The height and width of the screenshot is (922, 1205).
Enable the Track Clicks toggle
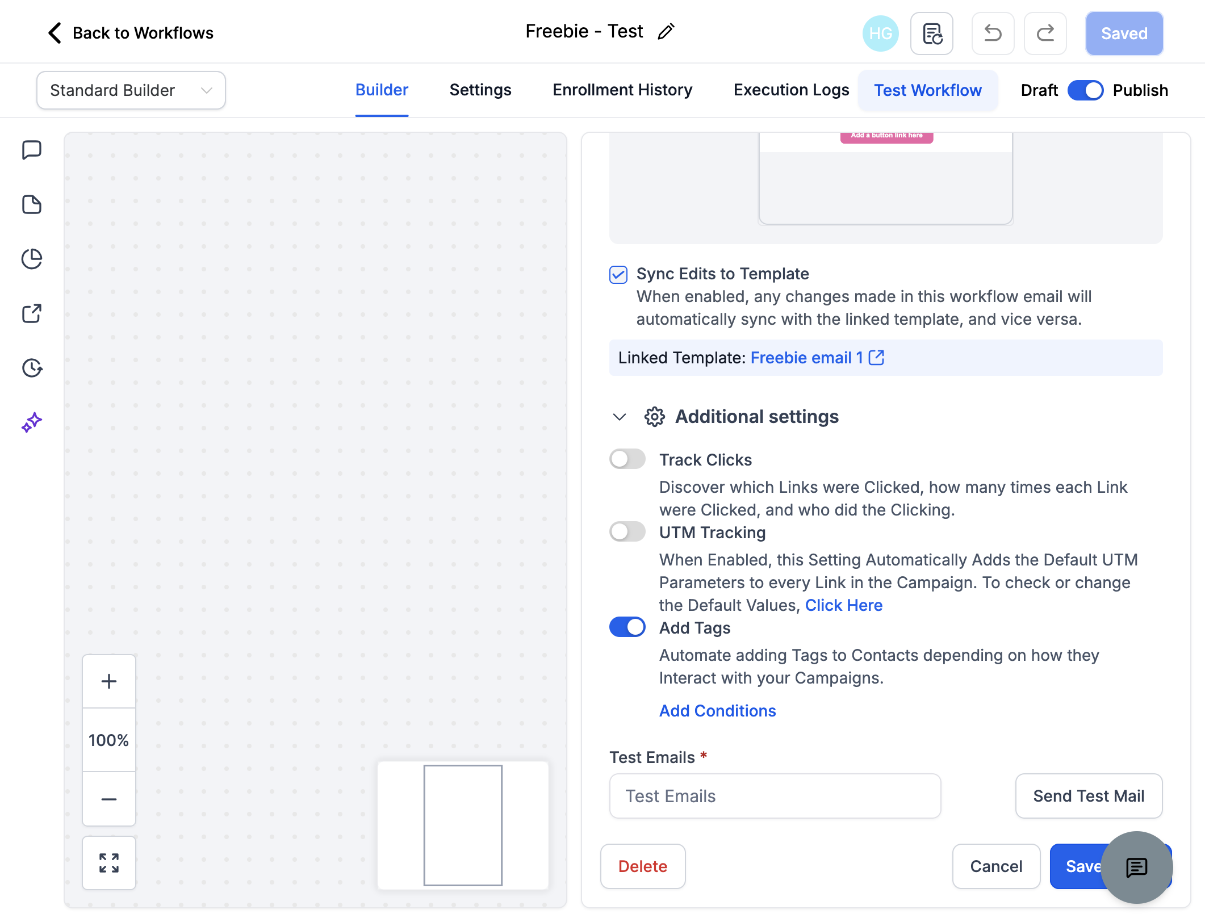pyautogui.click(x=627, y=459)
